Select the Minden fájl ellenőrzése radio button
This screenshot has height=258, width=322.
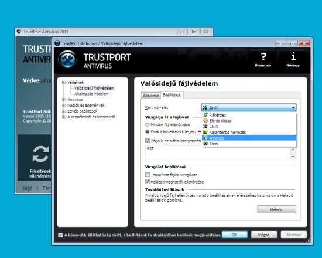(147, 125)
